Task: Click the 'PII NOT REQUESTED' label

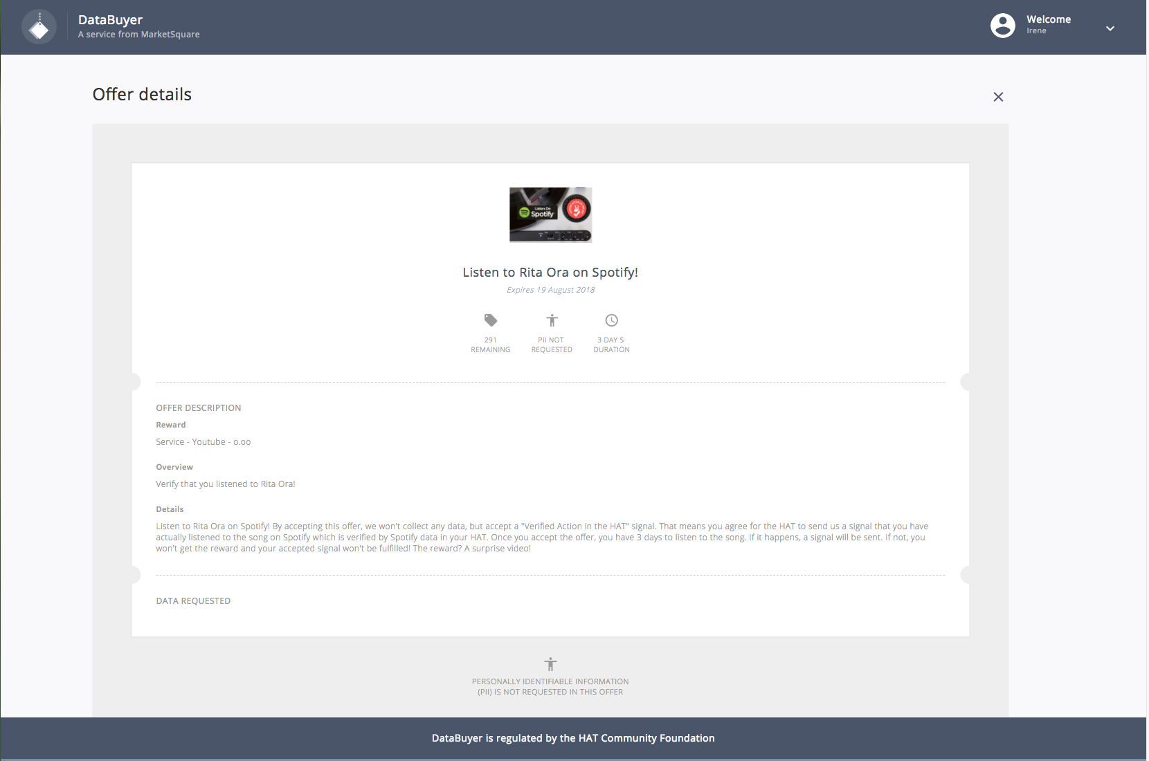Action: [x=552, y=345]
